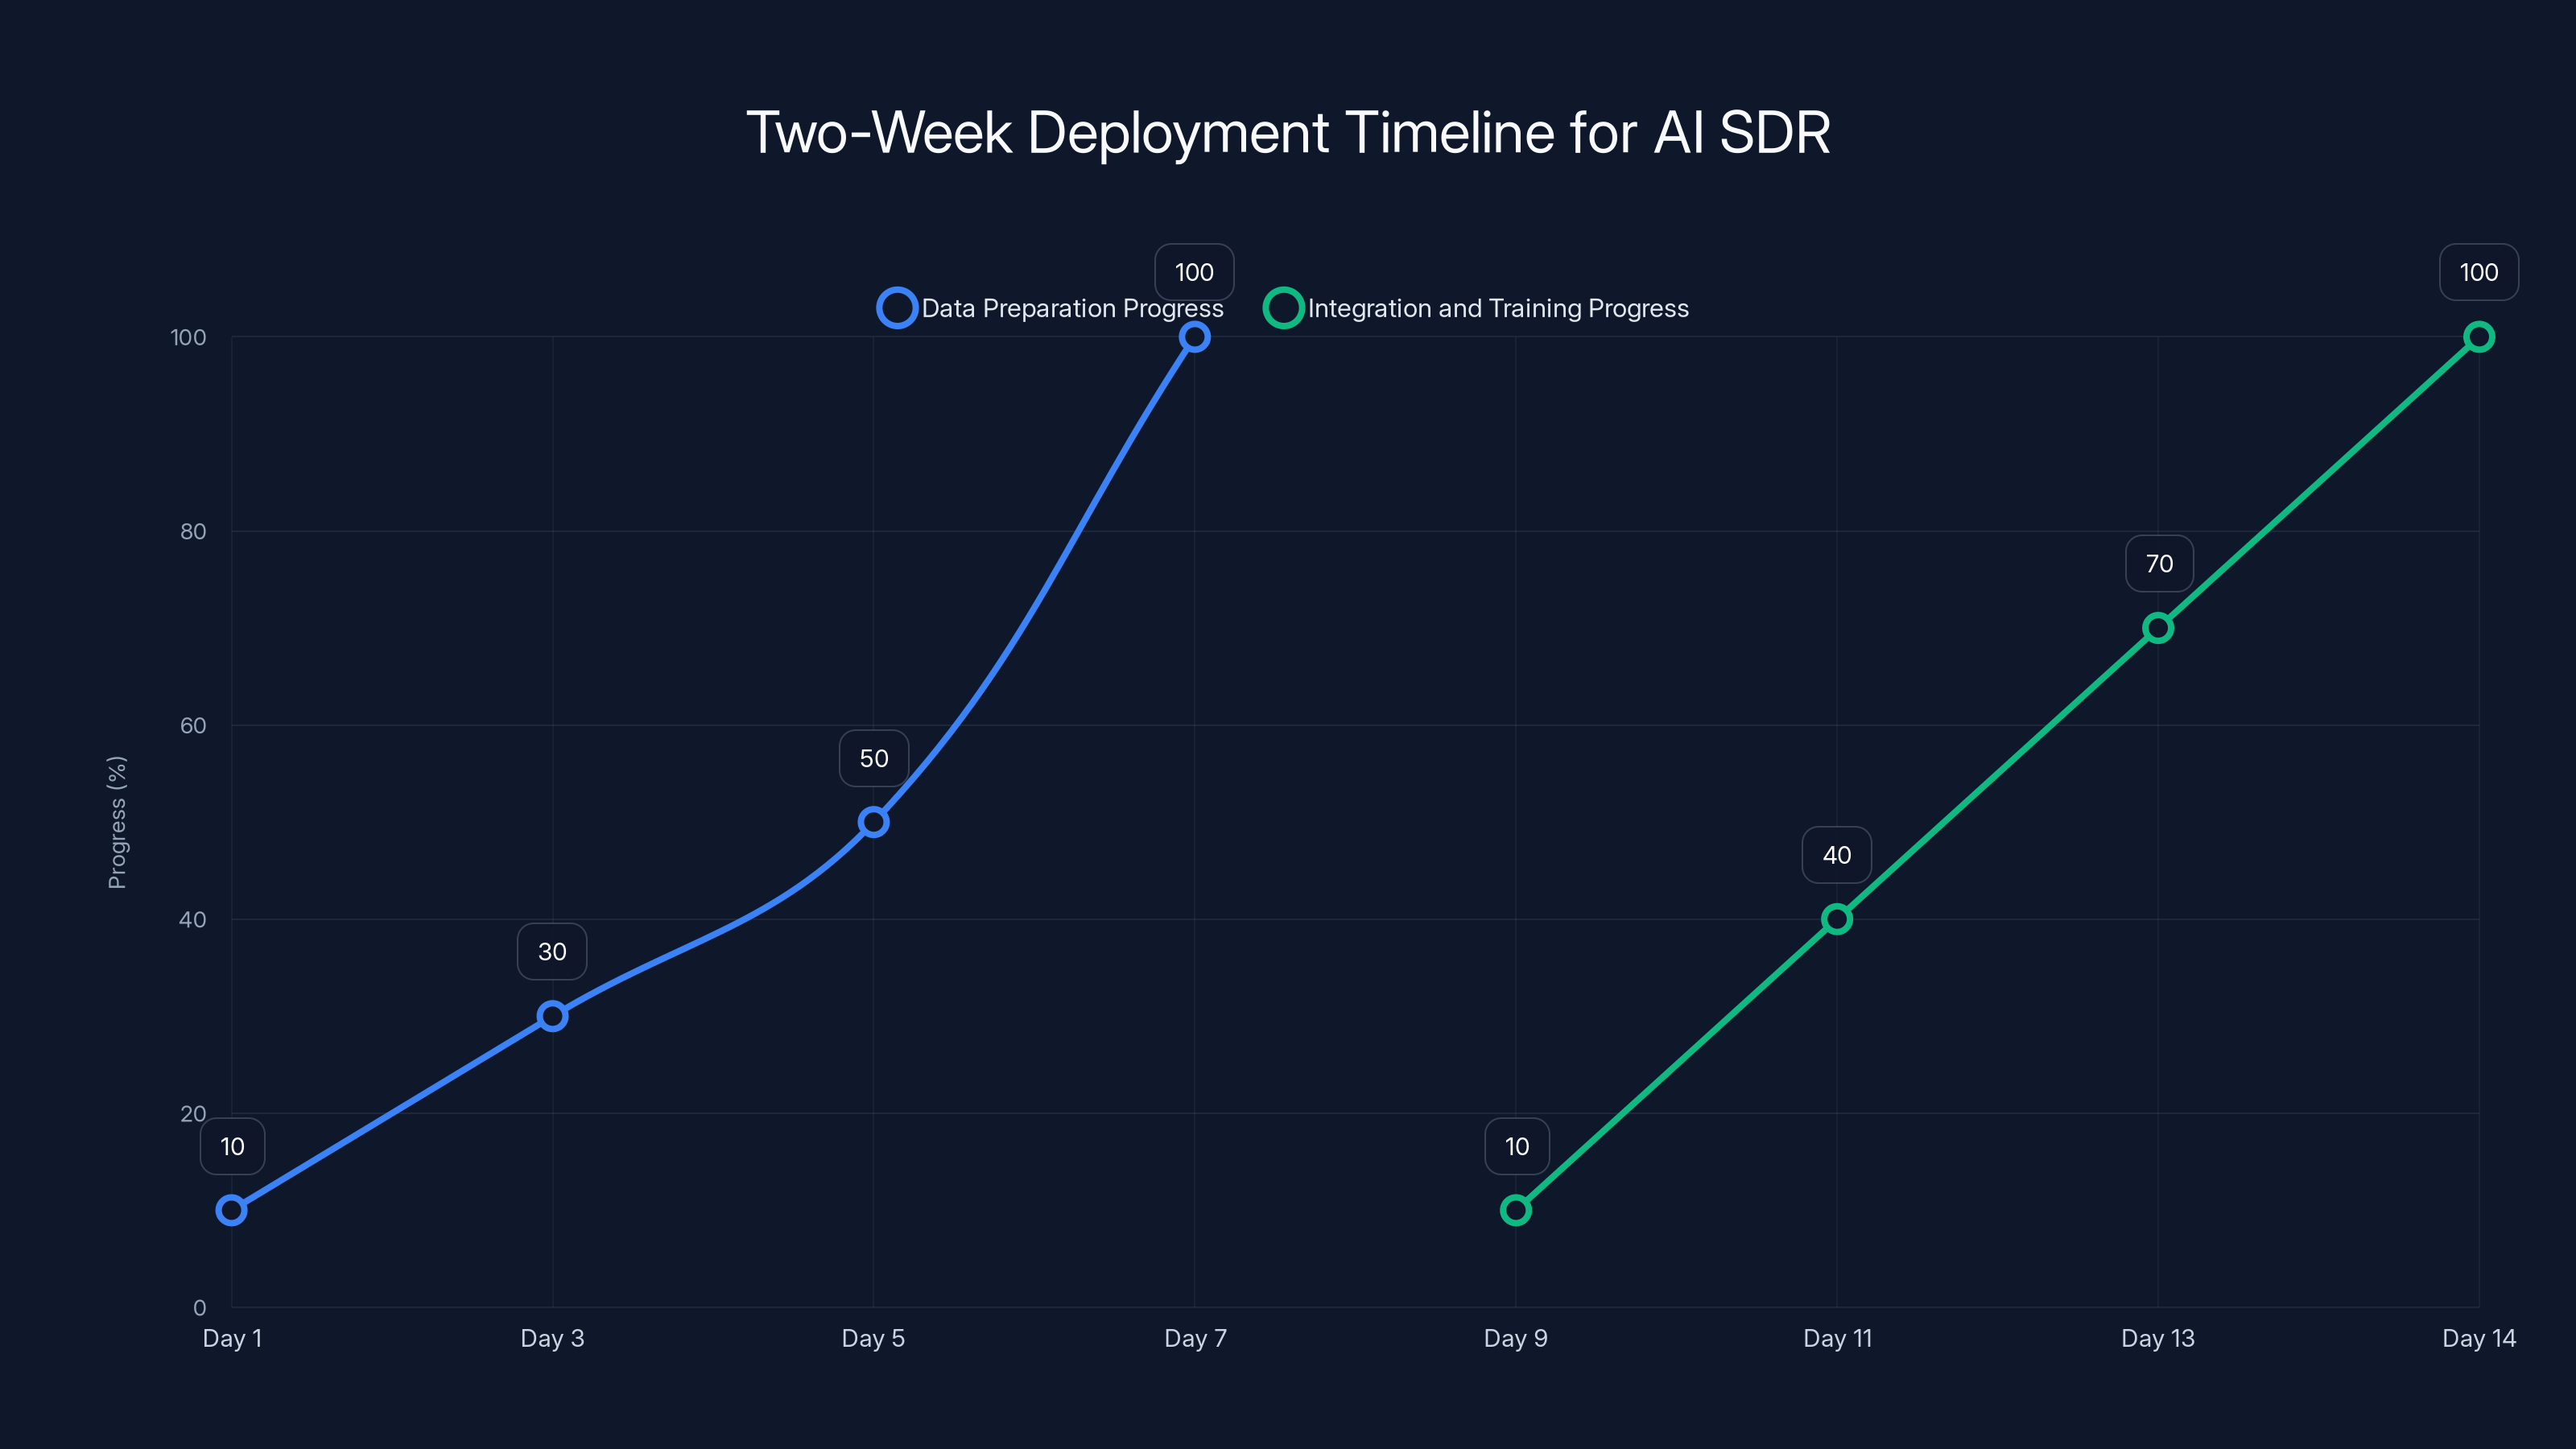Click the '100' value label above Day 7

(1194, 272)
